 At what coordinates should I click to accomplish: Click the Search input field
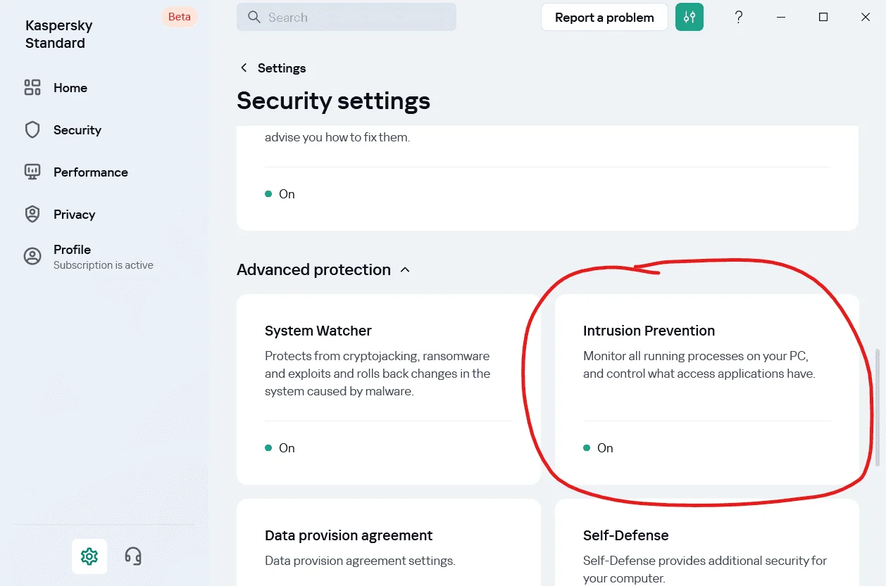[347, 17]
